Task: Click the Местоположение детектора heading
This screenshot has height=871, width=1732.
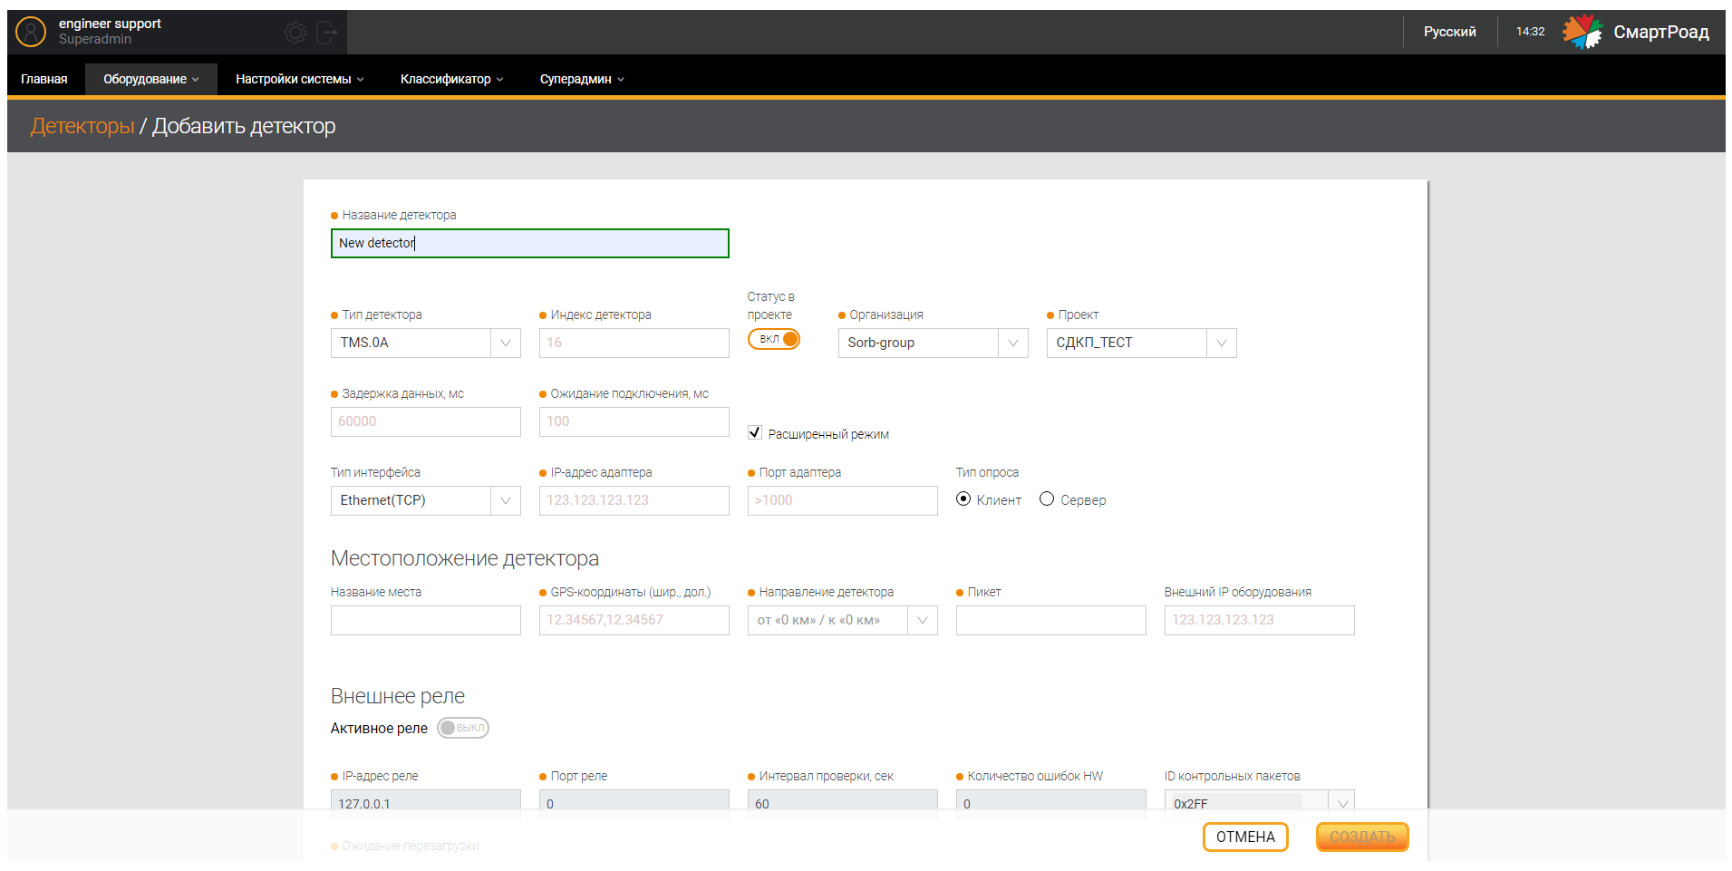Action: (x=465, y=558)
